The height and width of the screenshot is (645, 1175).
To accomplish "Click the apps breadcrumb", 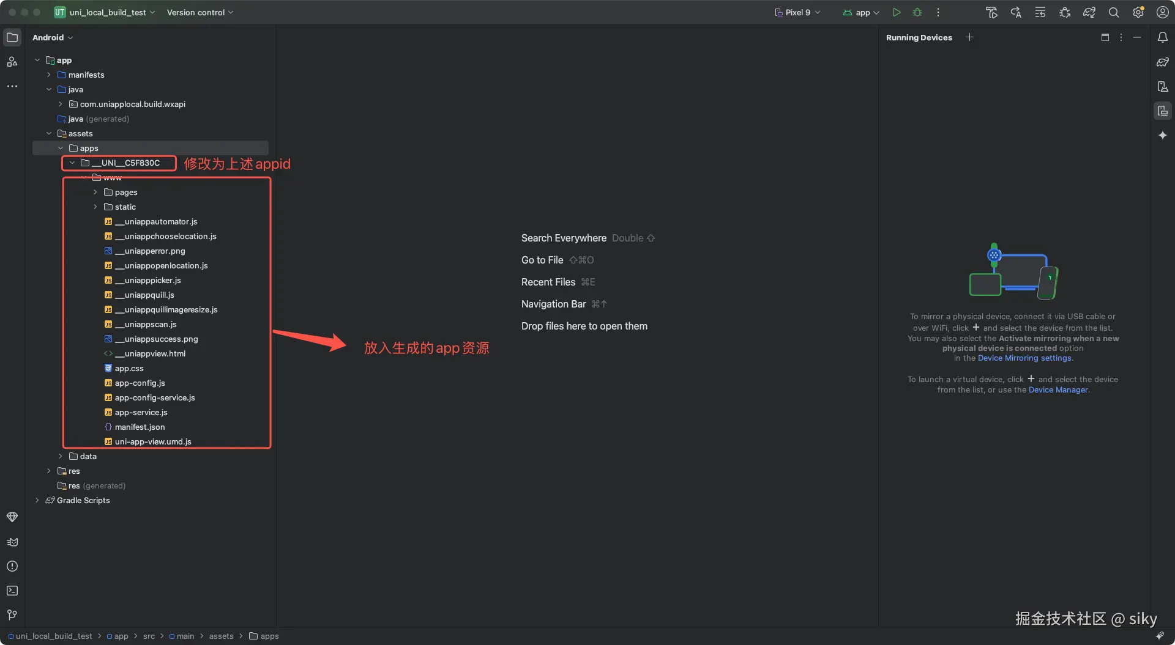I will 264,636.
